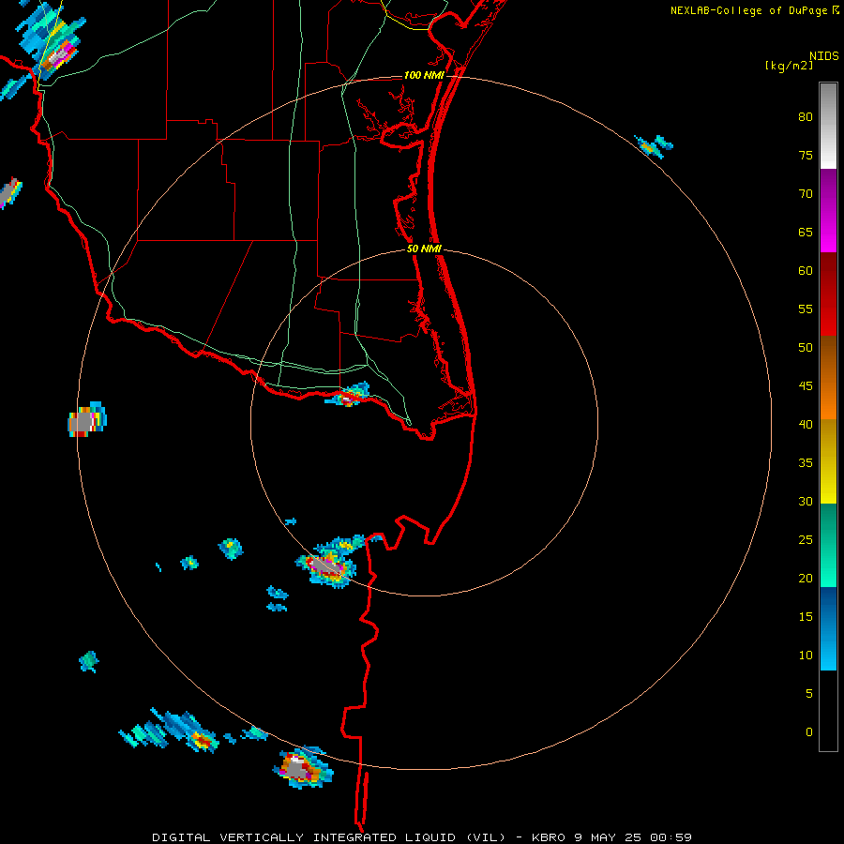Screen dimensions: 844x844
Task: Click the kg/m2 units label
Action: pyautogui.click(x=789, y=66)
